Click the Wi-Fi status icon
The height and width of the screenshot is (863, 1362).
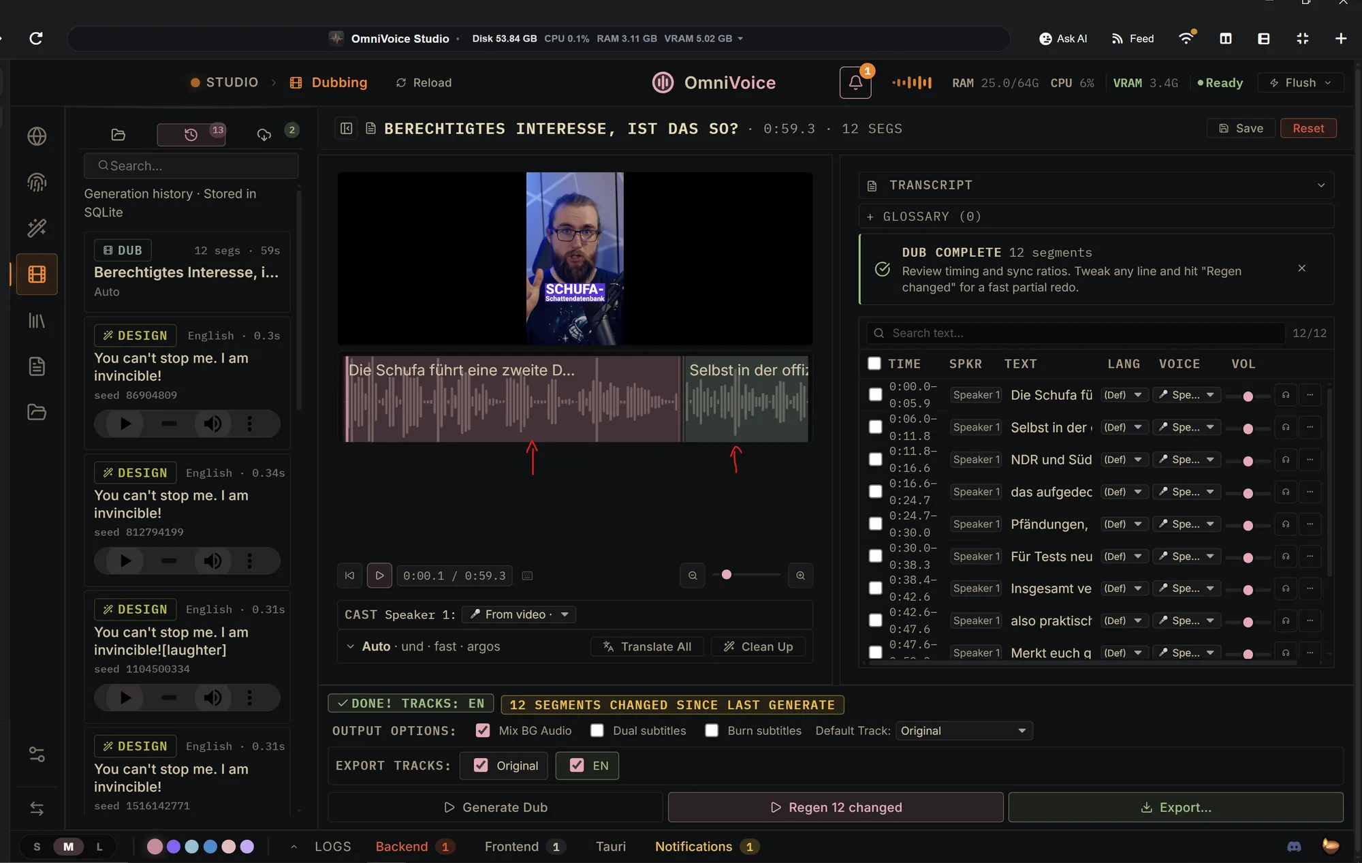pos(1186,38)
